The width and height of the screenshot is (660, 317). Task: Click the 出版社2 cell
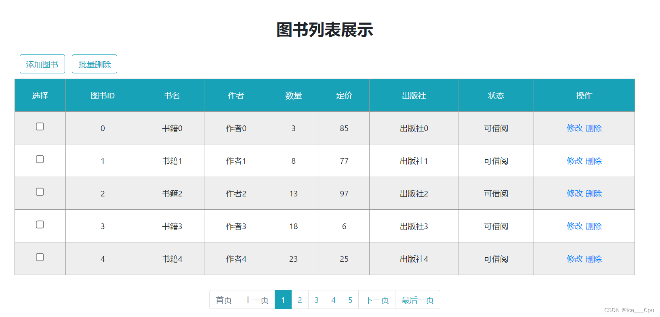coord(414,194)
